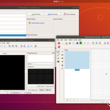Select the Main page thumbnail in Pages list
This screenshot has width=110, height=110.
pos(77,60)
